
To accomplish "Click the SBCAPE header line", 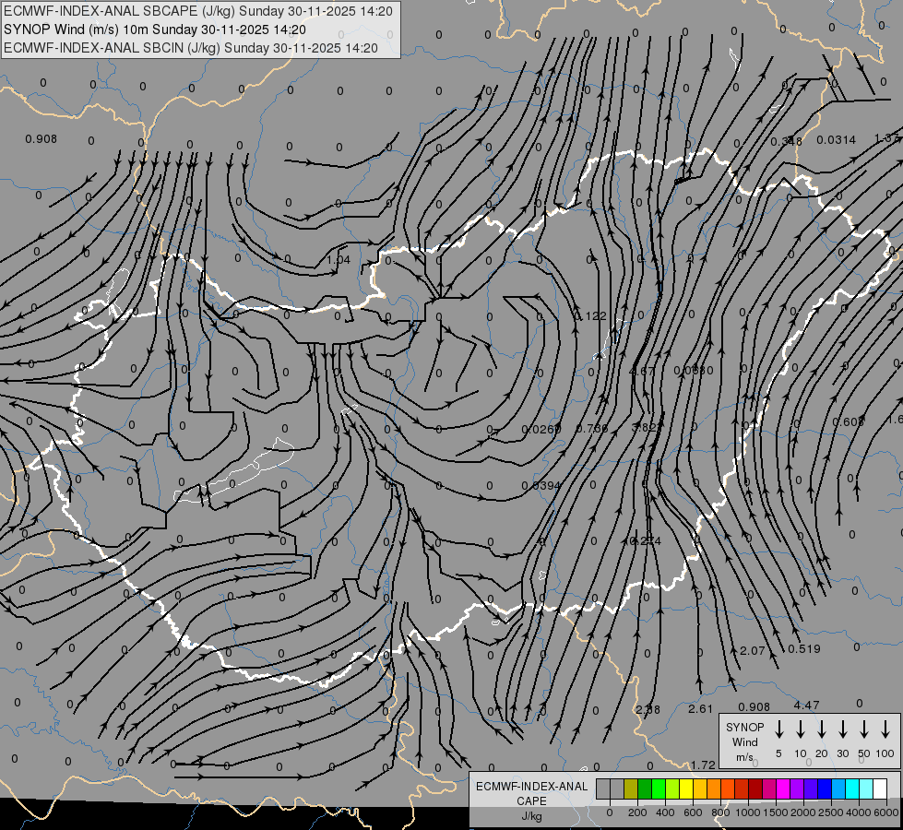I will (x=198, y=11).
